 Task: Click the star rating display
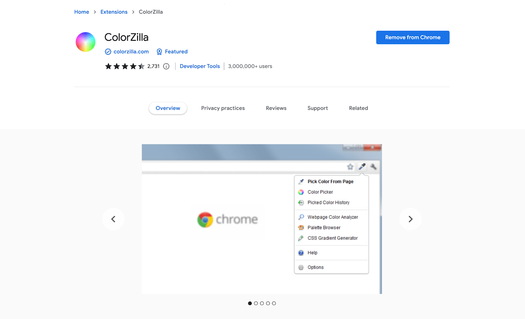click(125, 66)
